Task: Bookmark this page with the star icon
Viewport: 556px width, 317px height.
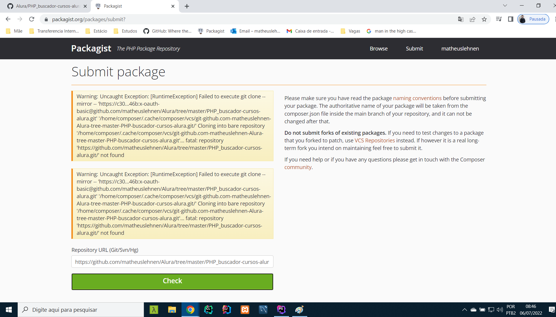Action: click(484, 19)
